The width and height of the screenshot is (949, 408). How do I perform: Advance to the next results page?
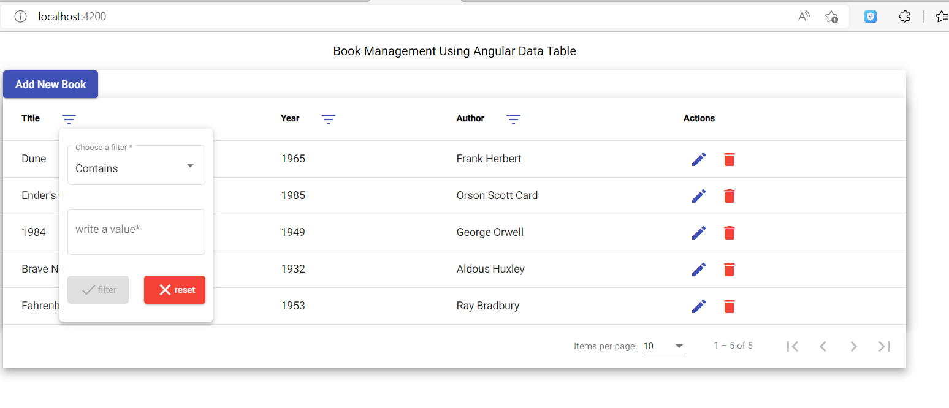(853, 346)
